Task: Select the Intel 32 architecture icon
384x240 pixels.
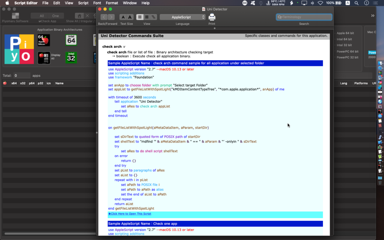Action: [71, 57]
